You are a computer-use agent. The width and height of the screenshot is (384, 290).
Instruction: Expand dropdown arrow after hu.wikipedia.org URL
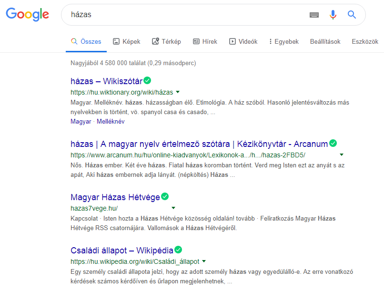[204, 261]
